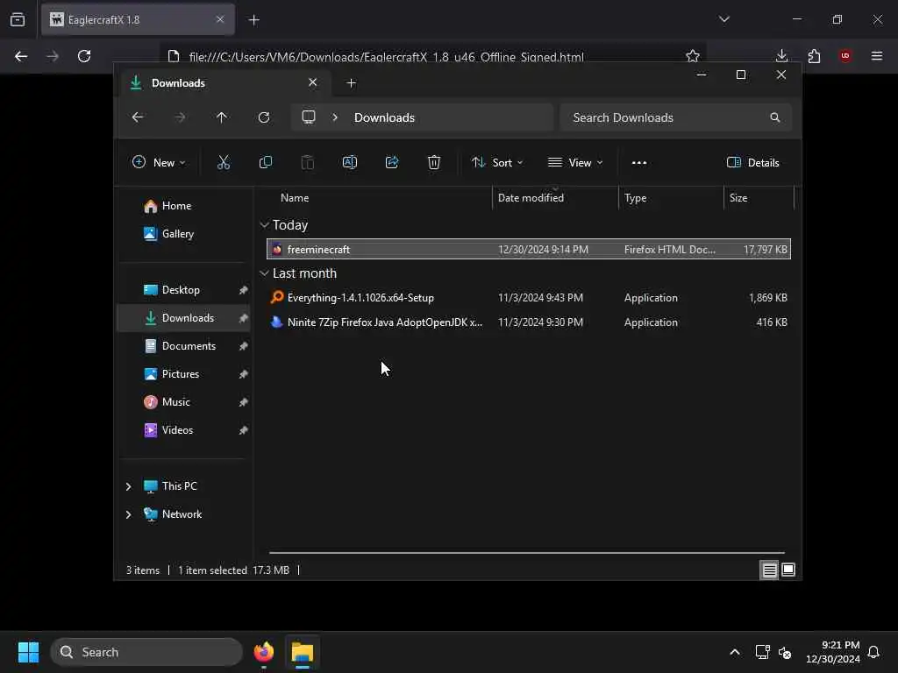The width and height of the screenshot is (898, 673).
Task: Select the Downloads tab in Explorer
Action: 226,83
